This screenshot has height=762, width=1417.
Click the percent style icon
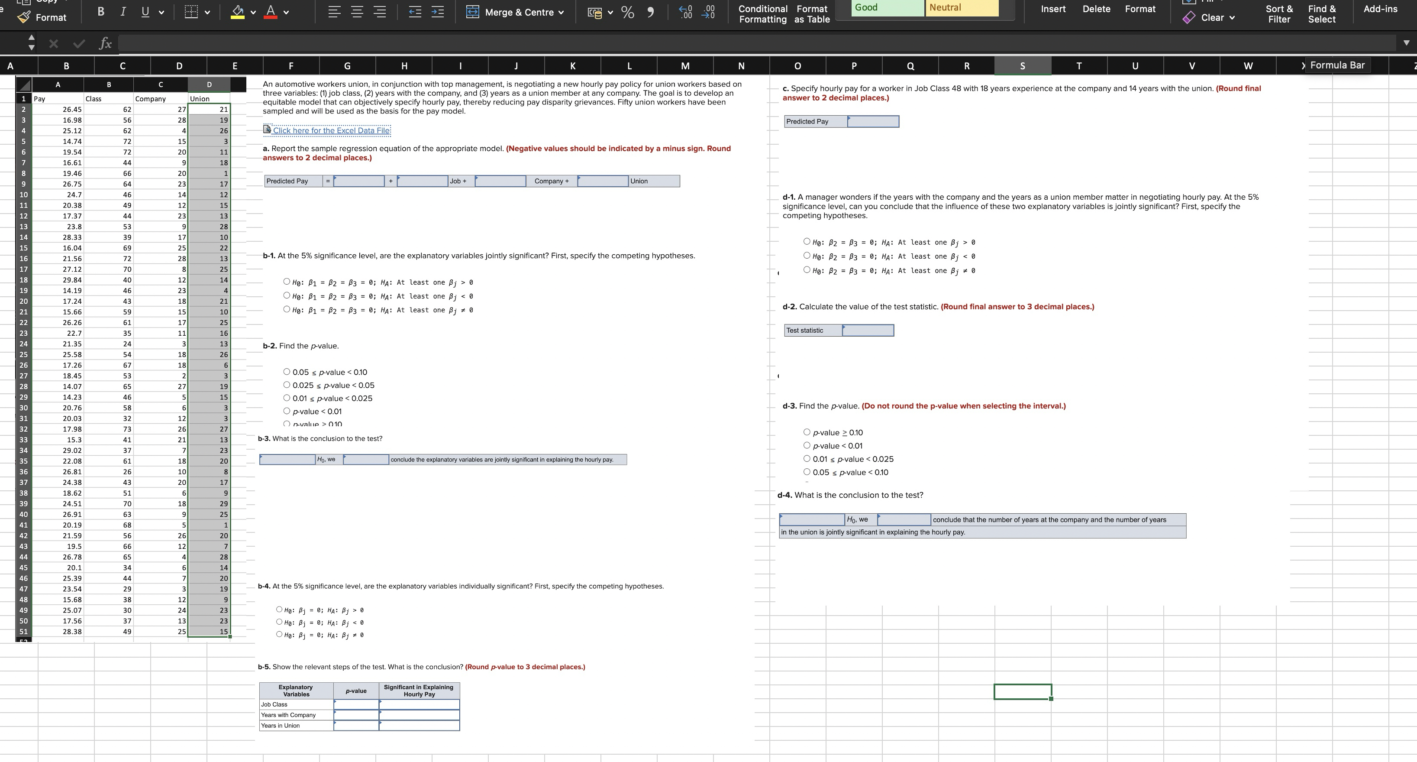click(628, 12)
